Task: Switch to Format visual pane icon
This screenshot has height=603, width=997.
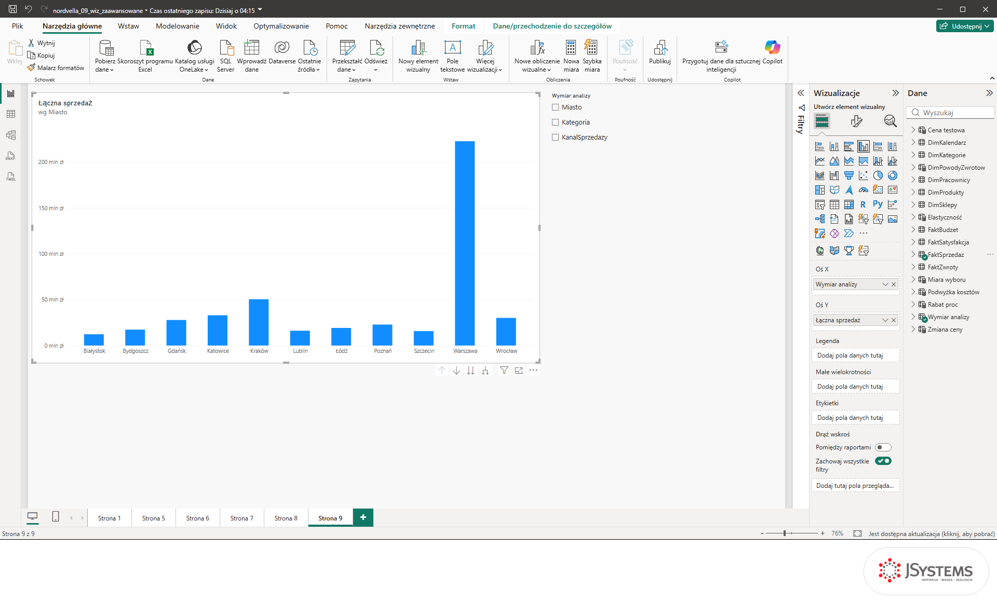Action: [x=856, y=121]
